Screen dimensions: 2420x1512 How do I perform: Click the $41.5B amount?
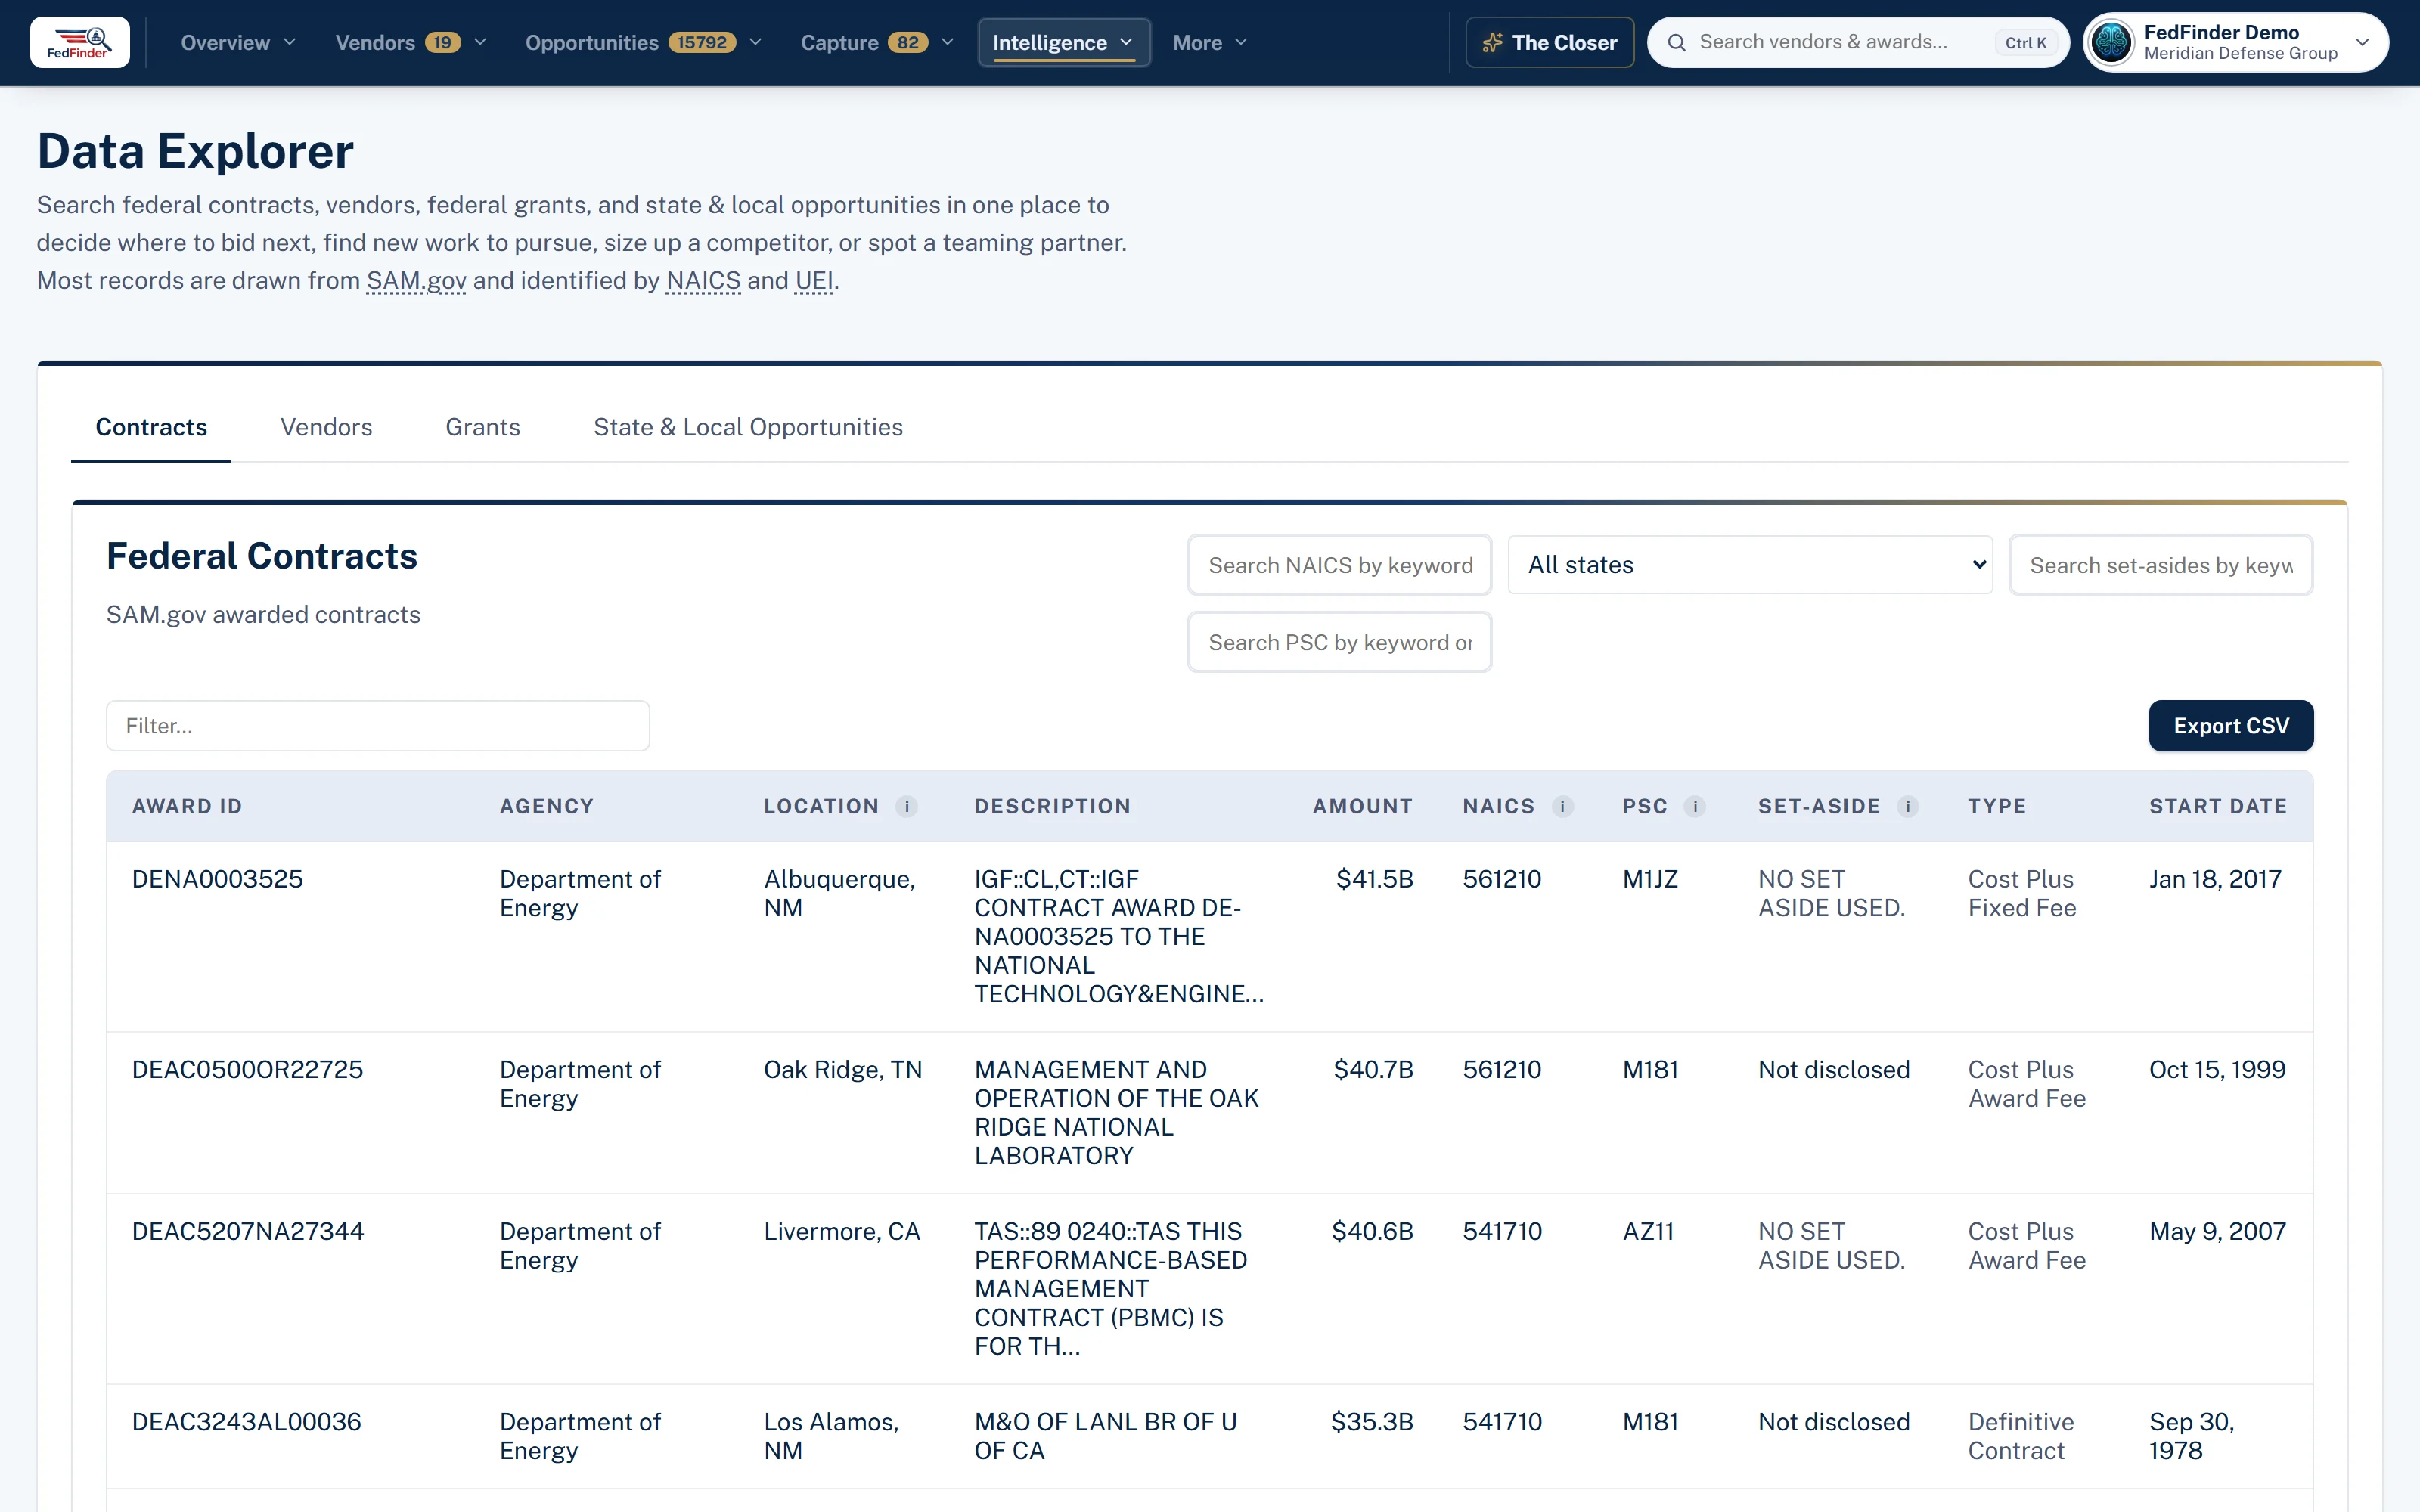tap(1374, 879)
